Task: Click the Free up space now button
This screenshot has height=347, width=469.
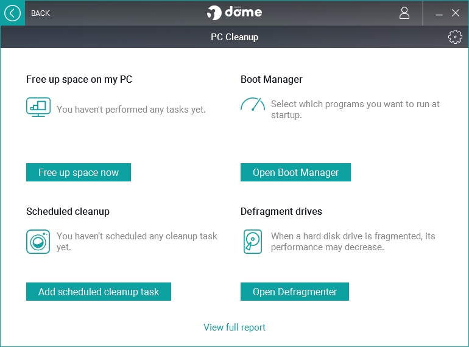Action: point(79,172)
